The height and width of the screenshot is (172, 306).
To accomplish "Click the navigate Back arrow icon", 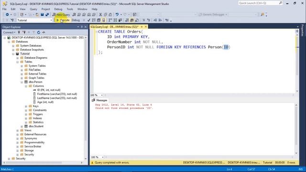I will point(7,15).
